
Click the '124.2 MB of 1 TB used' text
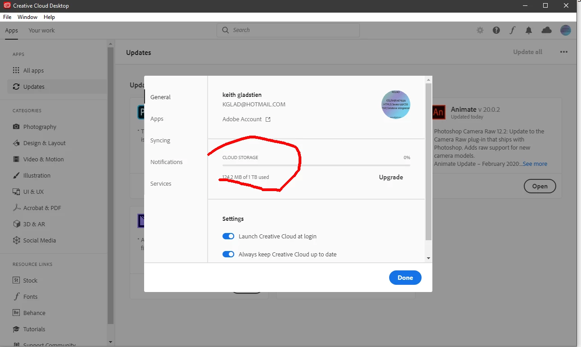[x=245, y=177]
